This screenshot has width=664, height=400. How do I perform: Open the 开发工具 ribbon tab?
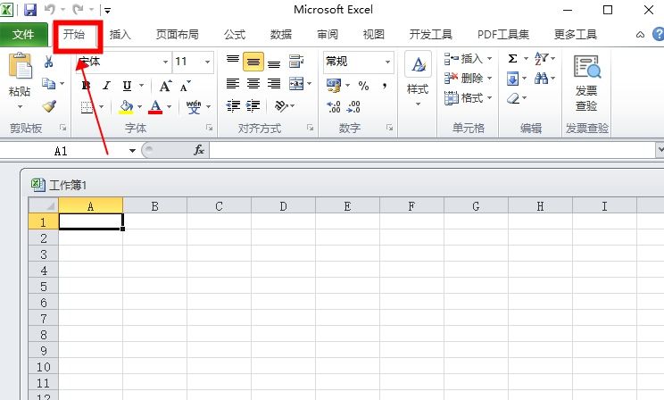pyautogui.click(x=431, y=34)
